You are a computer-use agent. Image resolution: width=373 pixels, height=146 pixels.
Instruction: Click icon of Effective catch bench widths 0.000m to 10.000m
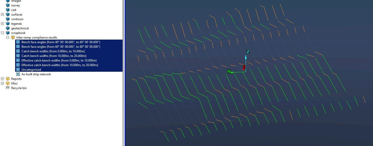tap(18, 60)
